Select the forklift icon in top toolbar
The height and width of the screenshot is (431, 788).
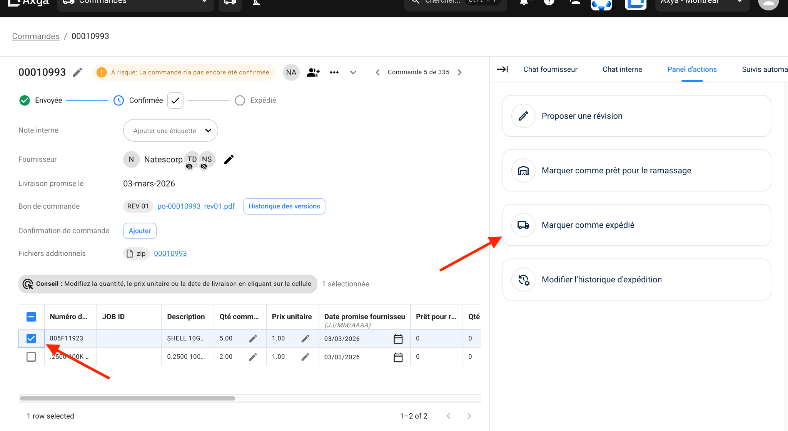click(x=256, y=2)
